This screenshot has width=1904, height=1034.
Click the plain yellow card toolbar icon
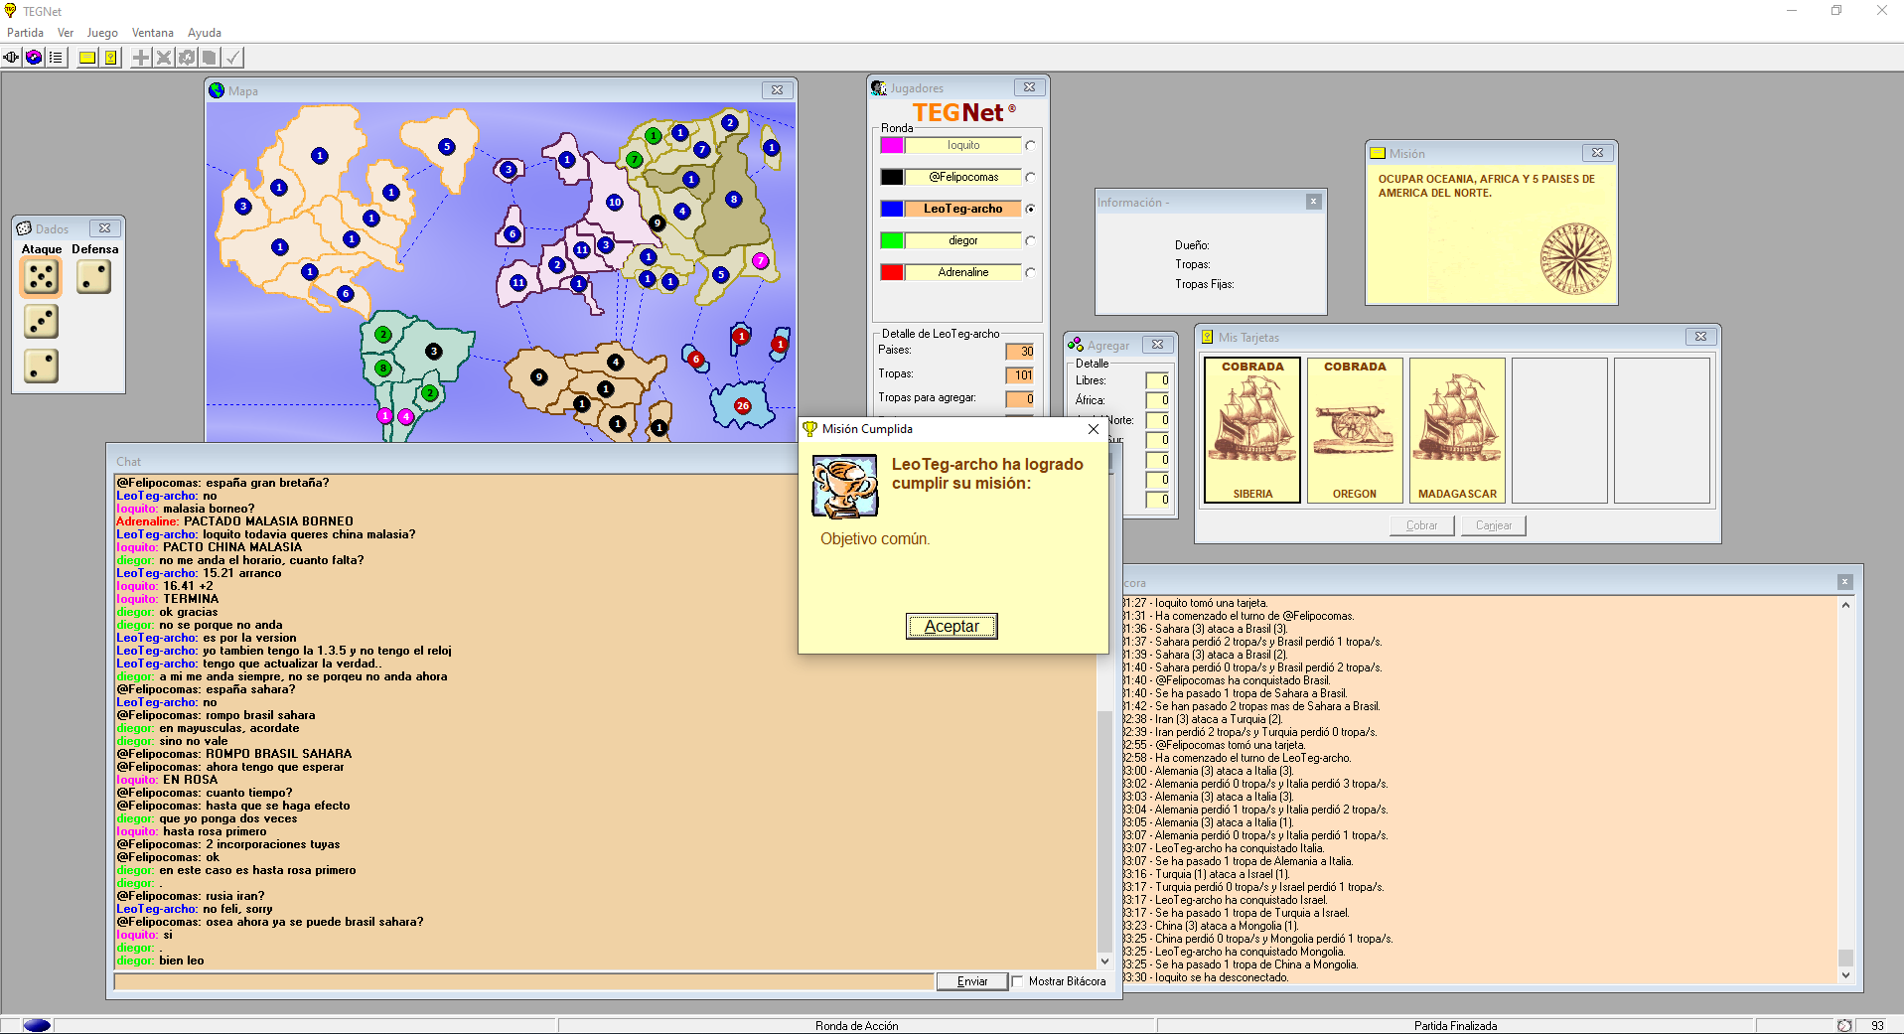tap(87, 58)
